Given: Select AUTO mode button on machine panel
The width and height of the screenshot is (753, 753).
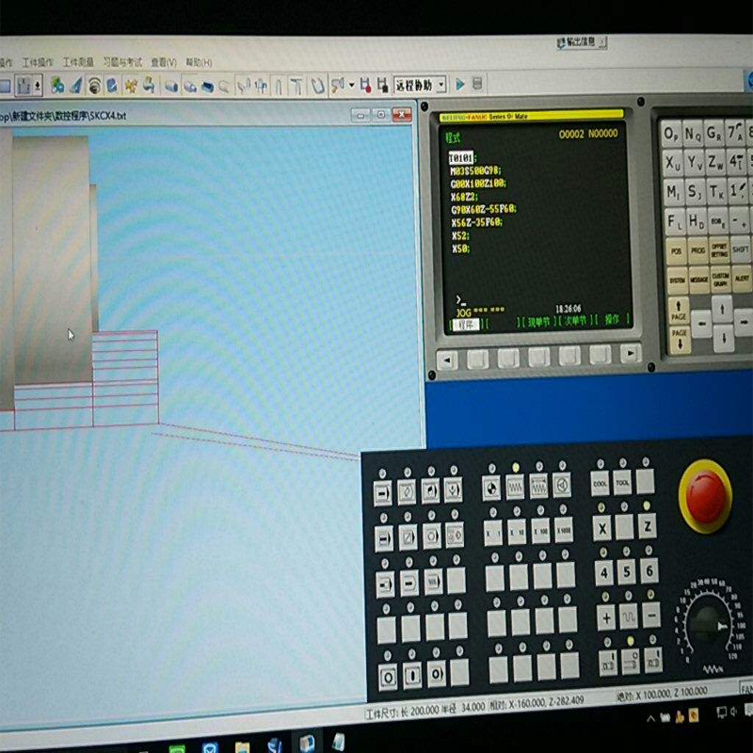Looking at the screenshot, I should click(383, 492).
